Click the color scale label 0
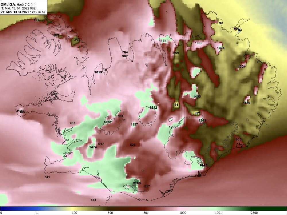Image resolution: width=287 pixels, height=215 pixels. pyautogui.click(x=1, y=213)
